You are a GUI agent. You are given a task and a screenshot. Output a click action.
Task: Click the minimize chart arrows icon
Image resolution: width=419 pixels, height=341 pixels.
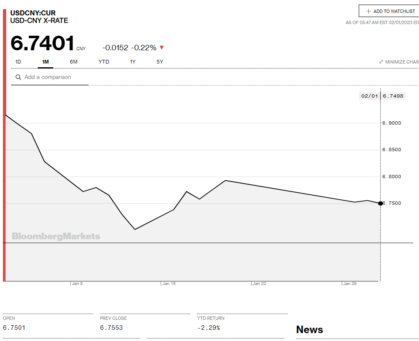[381, 62]
